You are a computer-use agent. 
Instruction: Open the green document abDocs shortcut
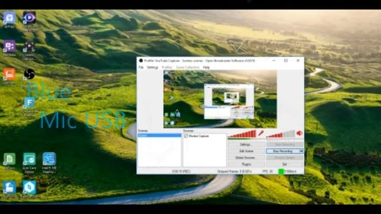pyautogui.click(x=10, y=159)
